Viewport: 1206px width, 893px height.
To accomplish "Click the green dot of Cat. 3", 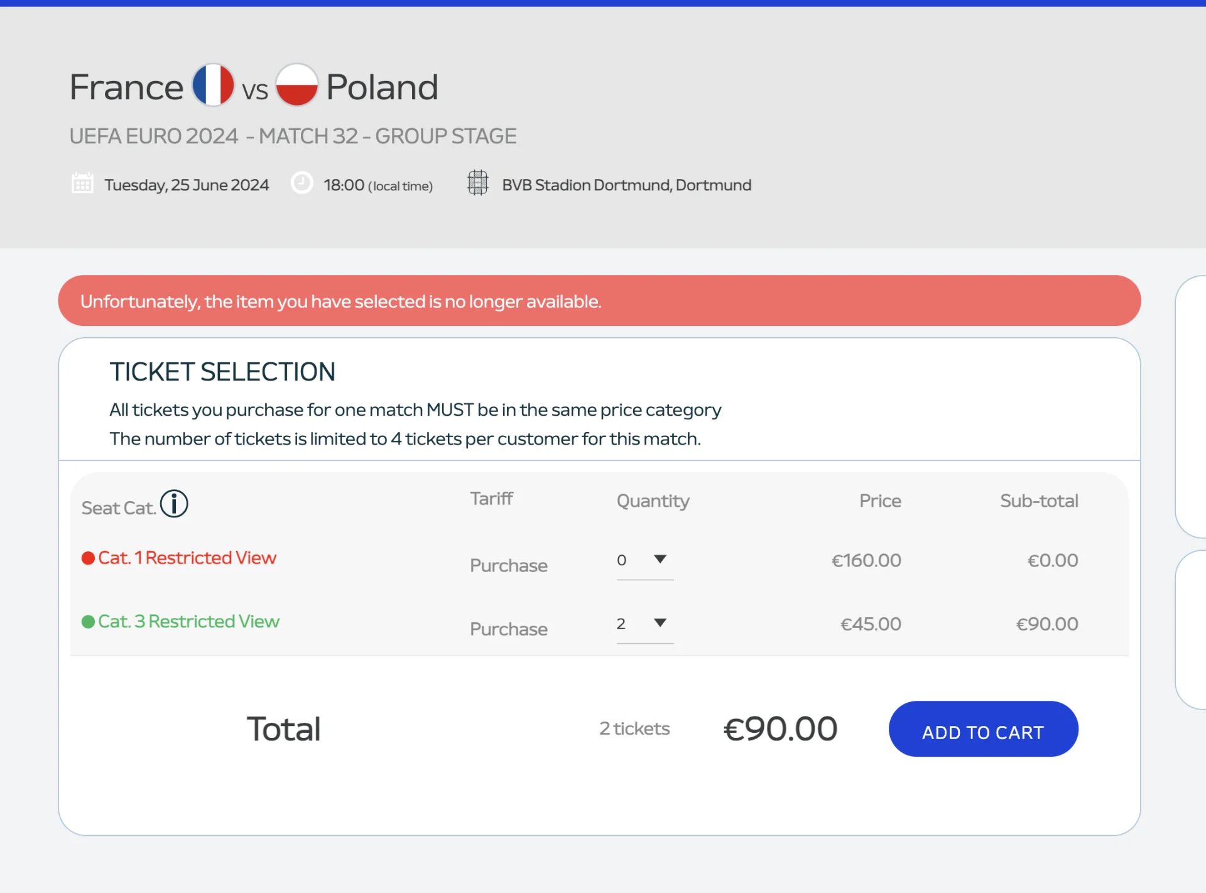I will click(88, 621).
